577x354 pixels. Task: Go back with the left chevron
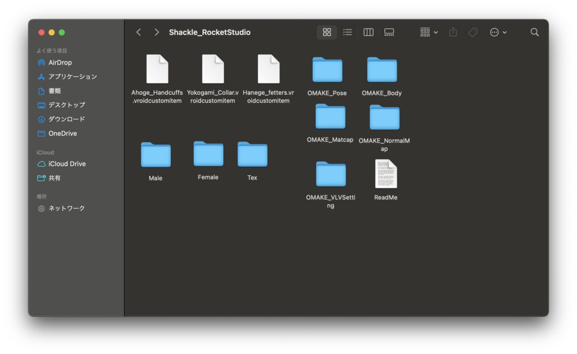pyautogui.click(x=139, y=32)
